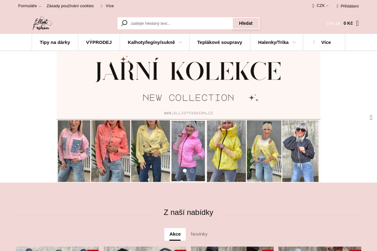Switch to the Novinky tab
Screen dimensions: 377x251
[x=199, y=234]
